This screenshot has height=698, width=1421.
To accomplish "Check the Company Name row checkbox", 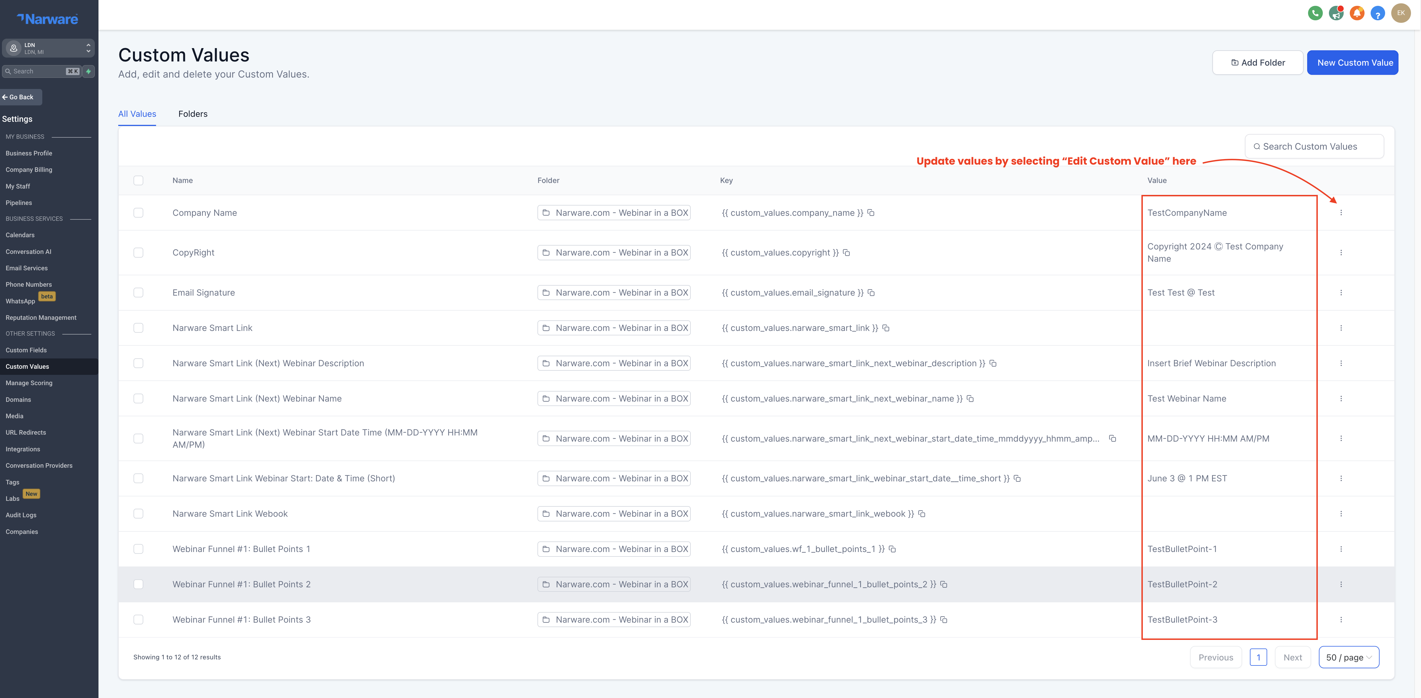I will click(x=139, y=213).
